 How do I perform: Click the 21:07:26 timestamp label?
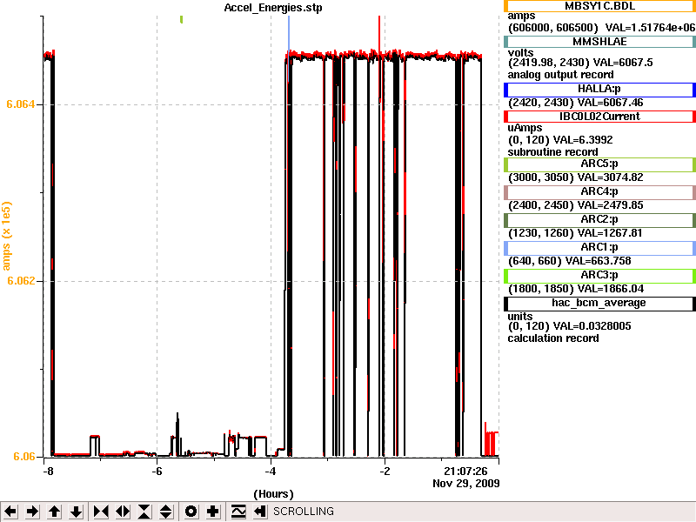coord(465,471)
